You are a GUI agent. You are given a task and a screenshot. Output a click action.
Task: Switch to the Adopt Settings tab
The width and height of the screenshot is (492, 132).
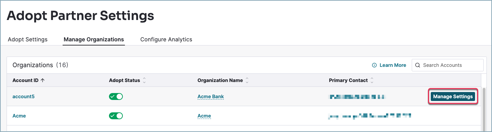coord(28,39)
